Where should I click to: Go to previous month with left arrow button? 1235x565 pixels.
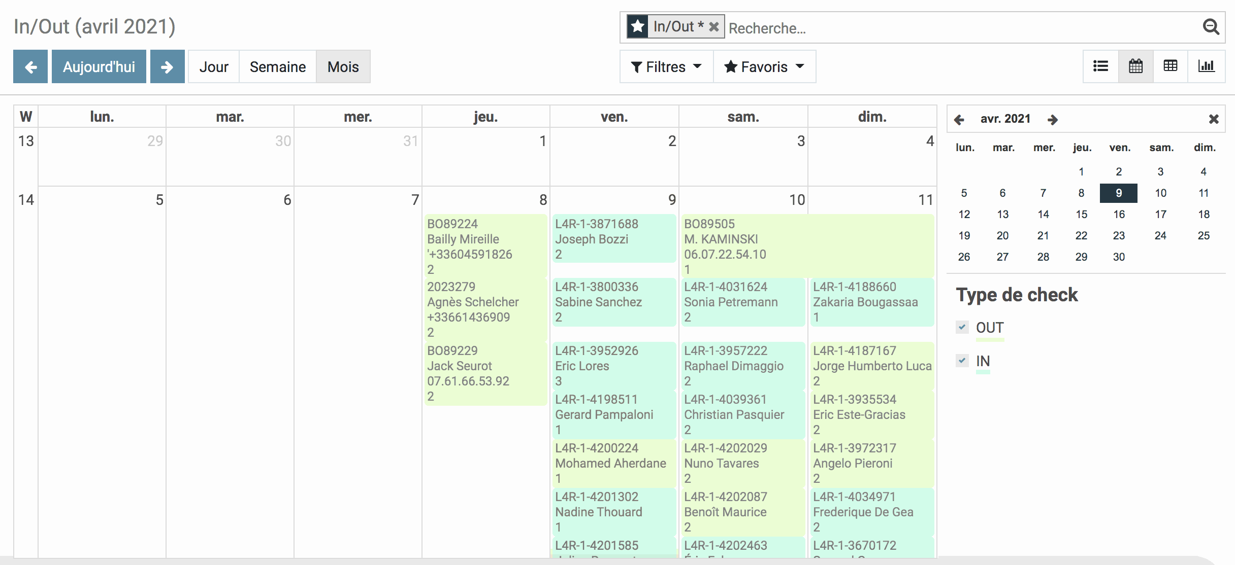pos(30,66)
